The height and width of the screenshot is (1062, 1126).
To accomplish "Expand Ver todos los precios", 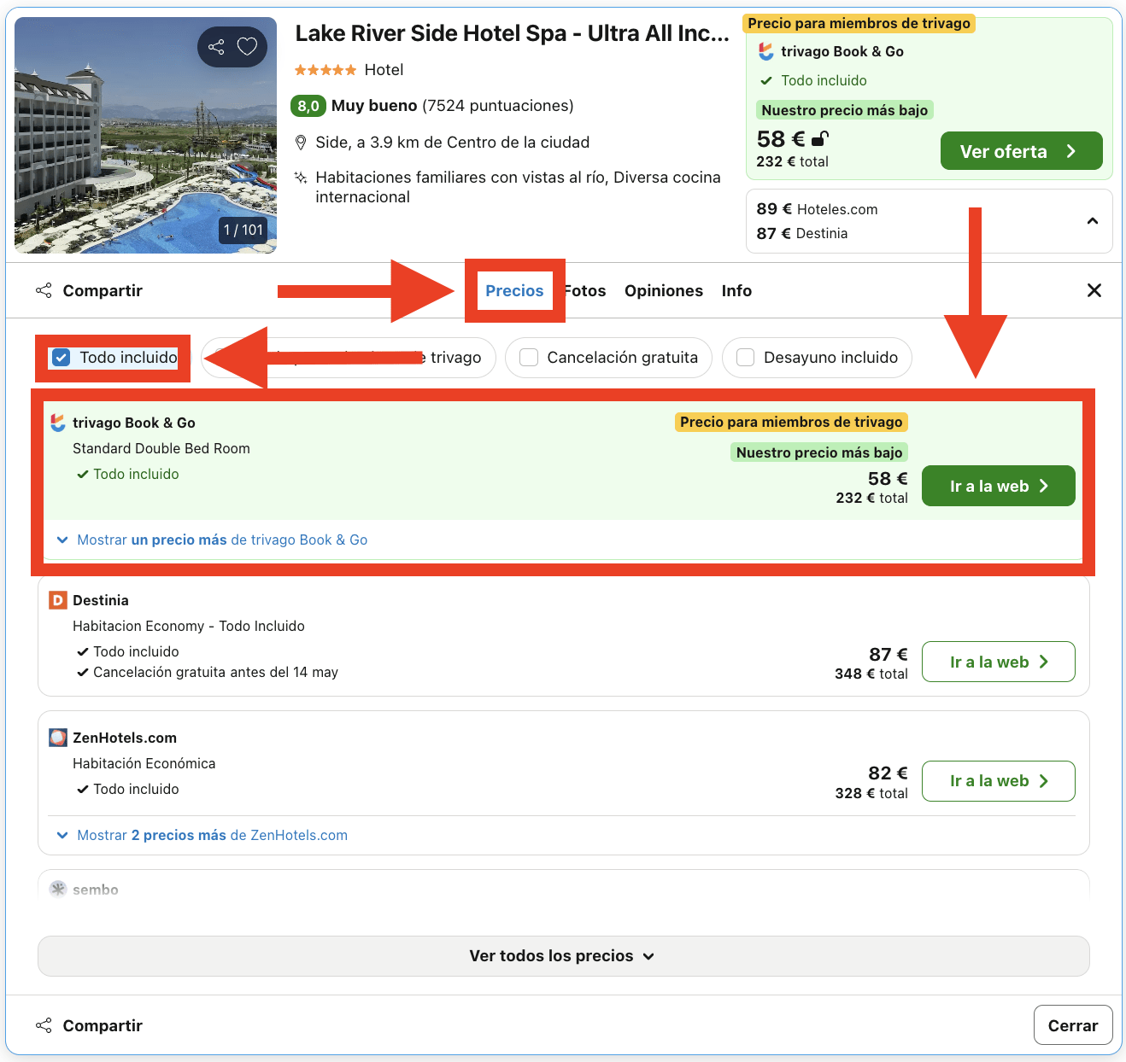I will [563, 956].
